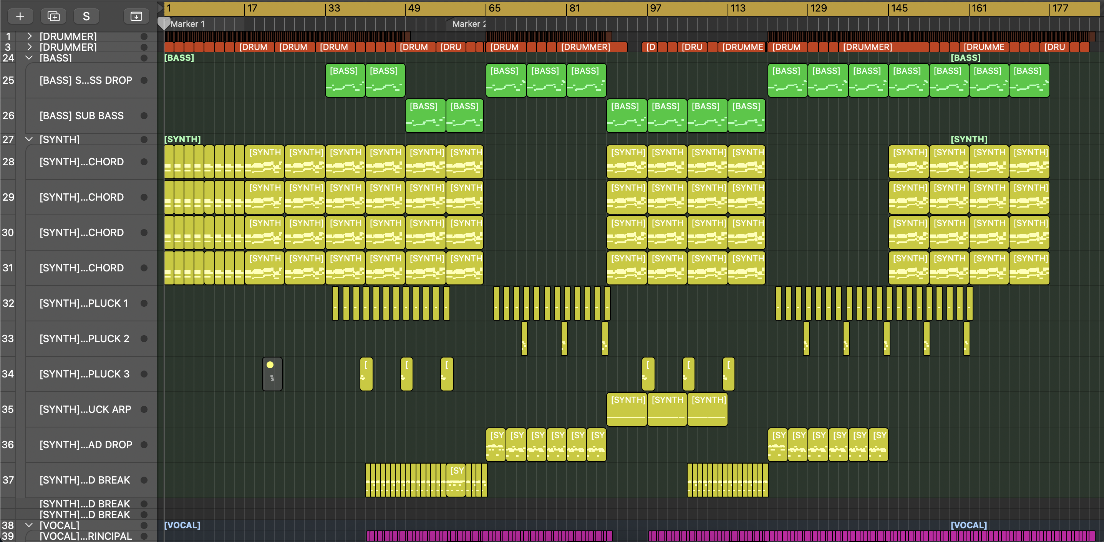Click Marker 1 in the marker lane
The height and width of the screenshot is (542, 1104).
point(187,24)
